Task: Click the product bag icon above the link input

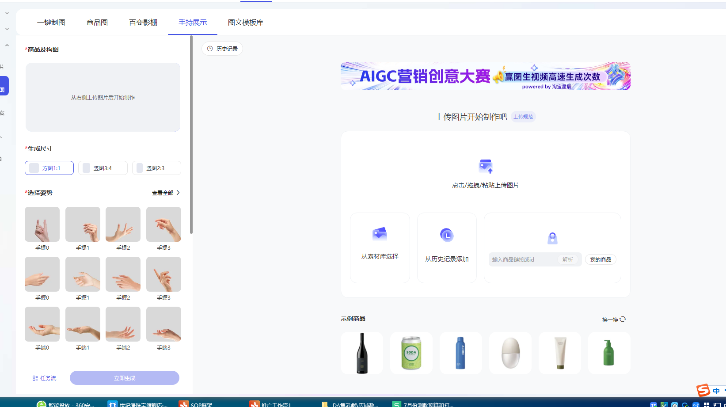Action: (x=552, y=238)
